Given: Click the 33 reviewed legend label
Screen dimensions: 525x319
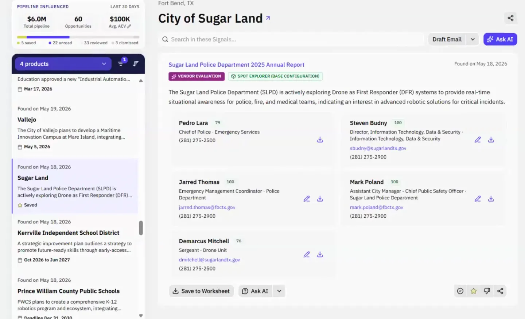Looking at the screenshot, I should click(94, 43).
